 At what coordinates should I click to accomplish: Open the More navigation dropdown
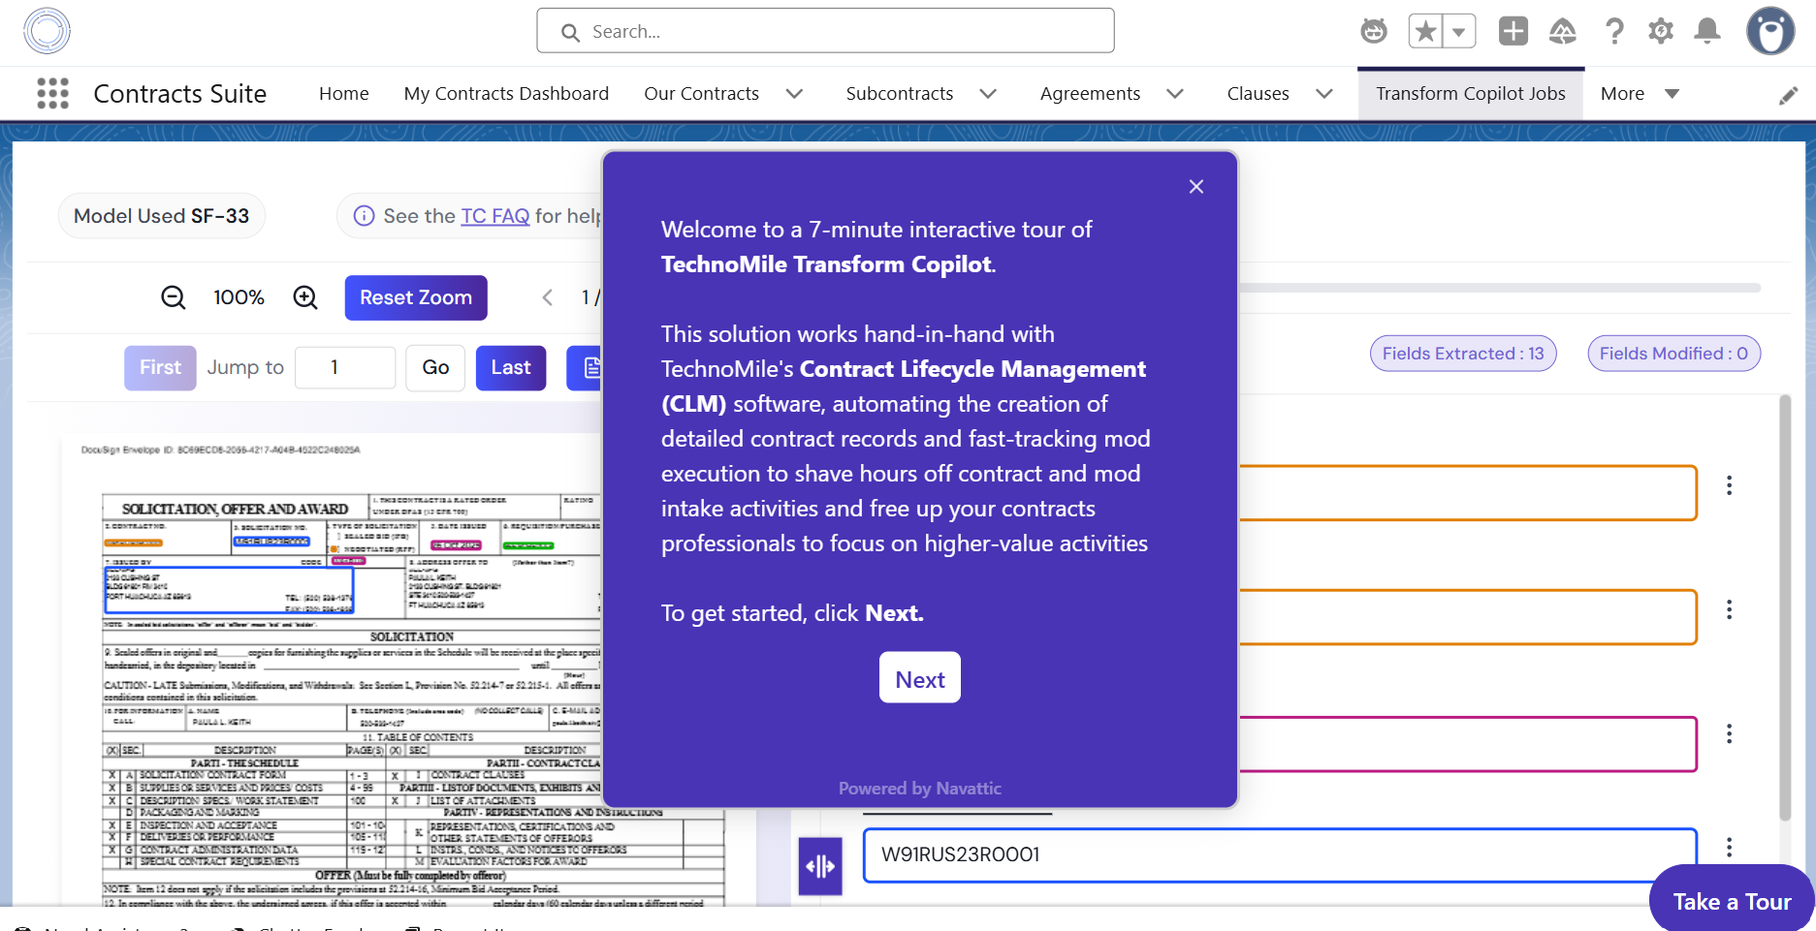pos(1641,94)
